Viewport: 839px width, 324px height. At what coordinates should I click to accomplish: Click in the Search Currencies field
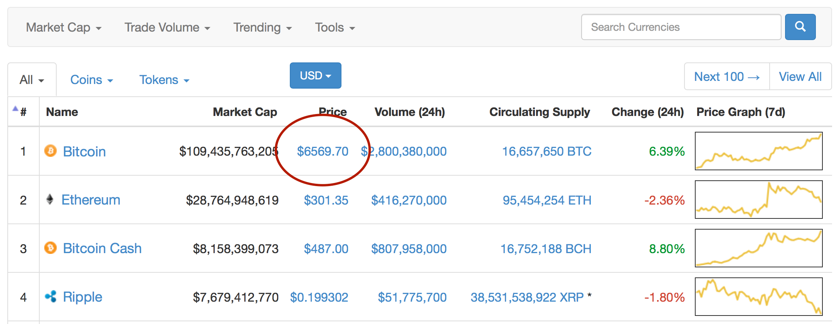click(681, 27)
